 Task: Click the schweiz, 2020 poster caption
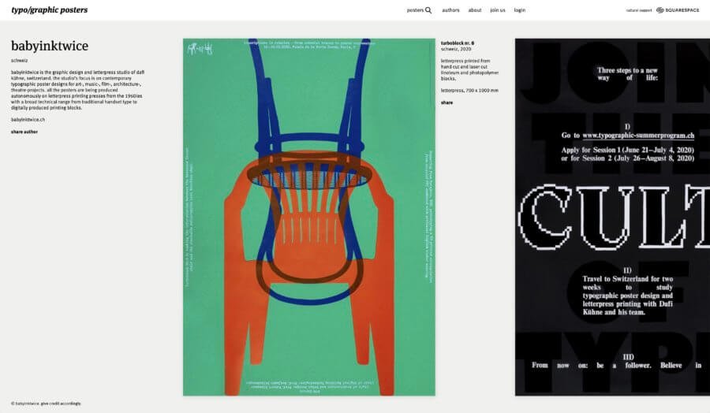(x=456, y=49)
